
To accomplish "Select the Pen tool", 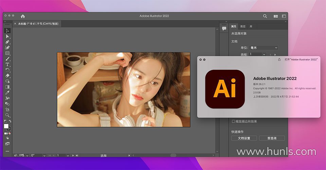I will (x=7, y=42).
